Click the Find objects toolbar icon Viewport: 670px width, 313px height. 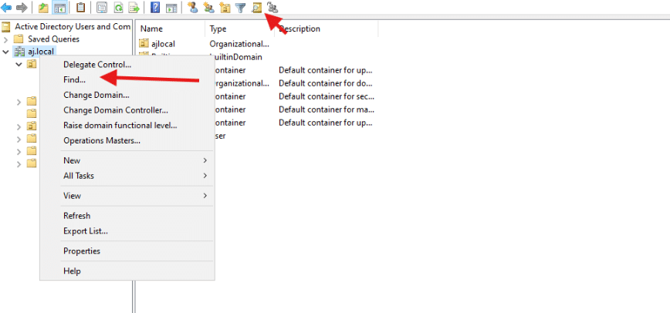point(256,8)
